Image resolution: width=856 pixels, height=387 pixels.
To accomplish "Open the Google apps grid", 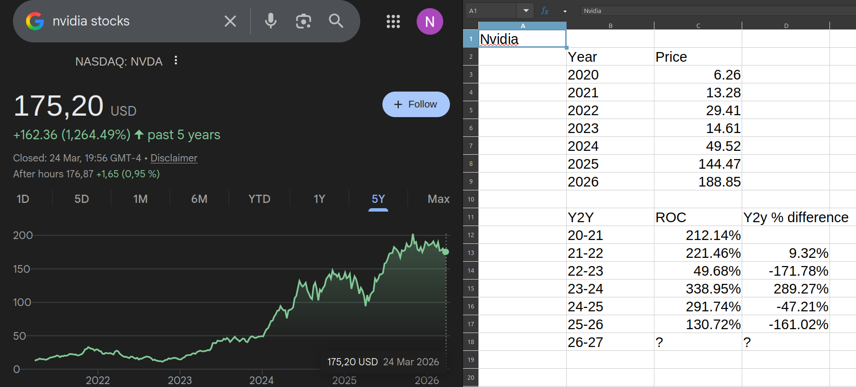I will point(393,21).
